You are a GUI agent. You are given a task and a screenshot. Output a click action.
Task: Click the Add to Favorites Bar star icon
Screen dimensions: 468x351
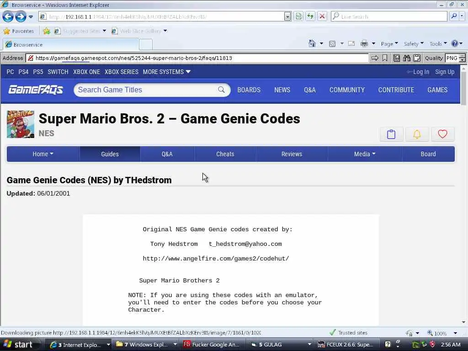tap(47, 31)
